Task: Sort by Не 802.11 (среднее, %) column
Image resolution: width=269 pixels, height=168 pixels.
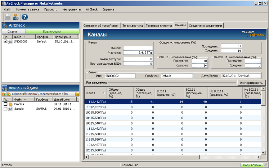Action: click(225, 93)
